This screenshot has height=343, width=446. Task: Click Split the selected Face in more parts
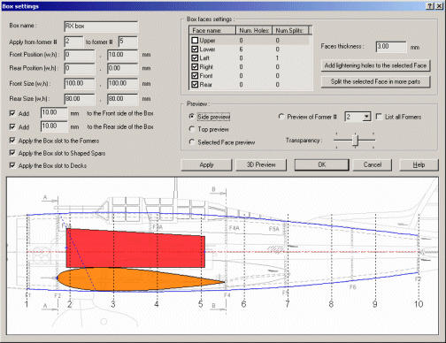[375, 81]
